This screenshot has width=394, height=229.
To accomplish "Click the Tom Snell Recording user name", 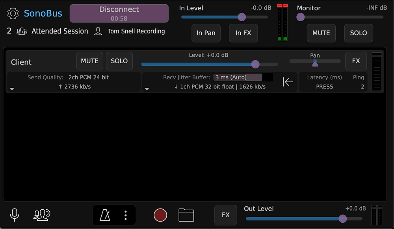I will [136, 31].
